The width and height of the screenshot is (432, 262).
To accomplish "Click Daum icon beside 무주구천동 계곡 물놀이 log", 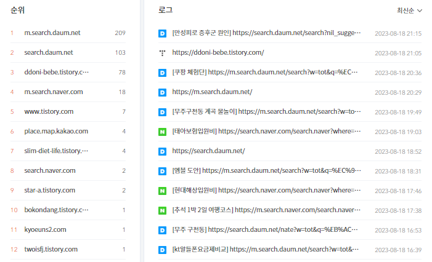I will [x=162, y=112].
